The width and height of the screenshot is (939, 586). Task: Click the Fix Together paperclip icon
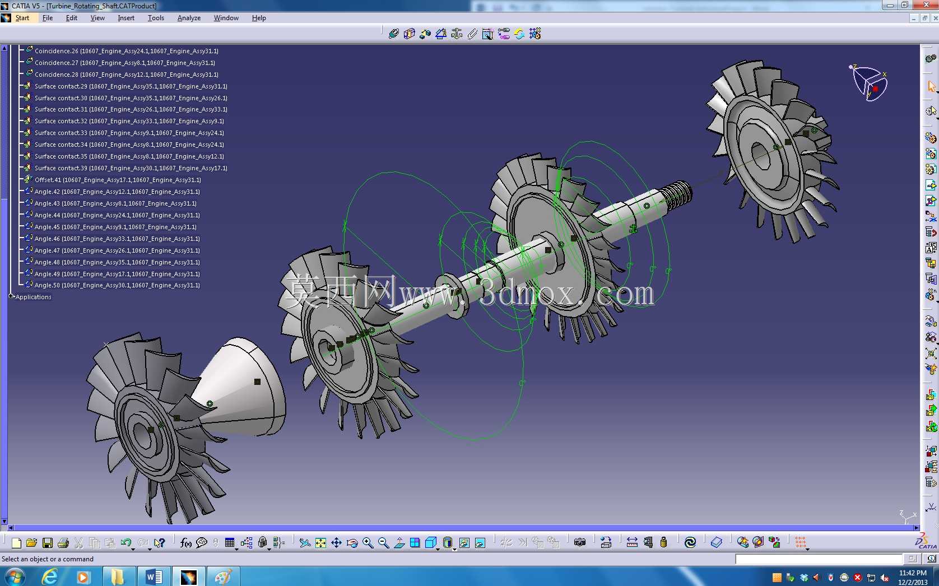[x=472, y=34]
